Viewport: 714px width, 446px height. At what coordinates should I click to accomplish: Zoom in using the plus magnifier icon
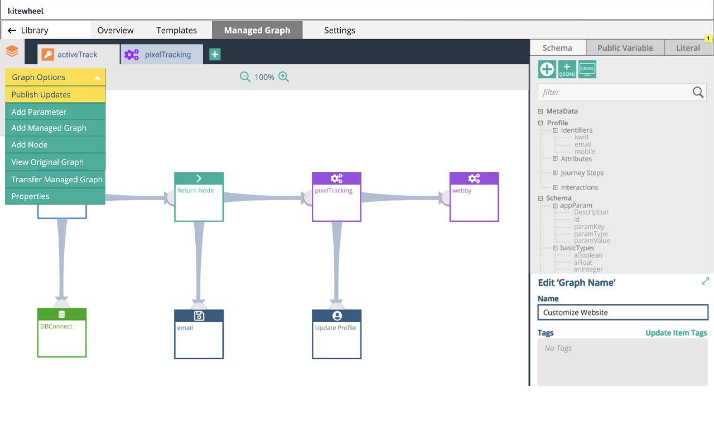[283, 76]
